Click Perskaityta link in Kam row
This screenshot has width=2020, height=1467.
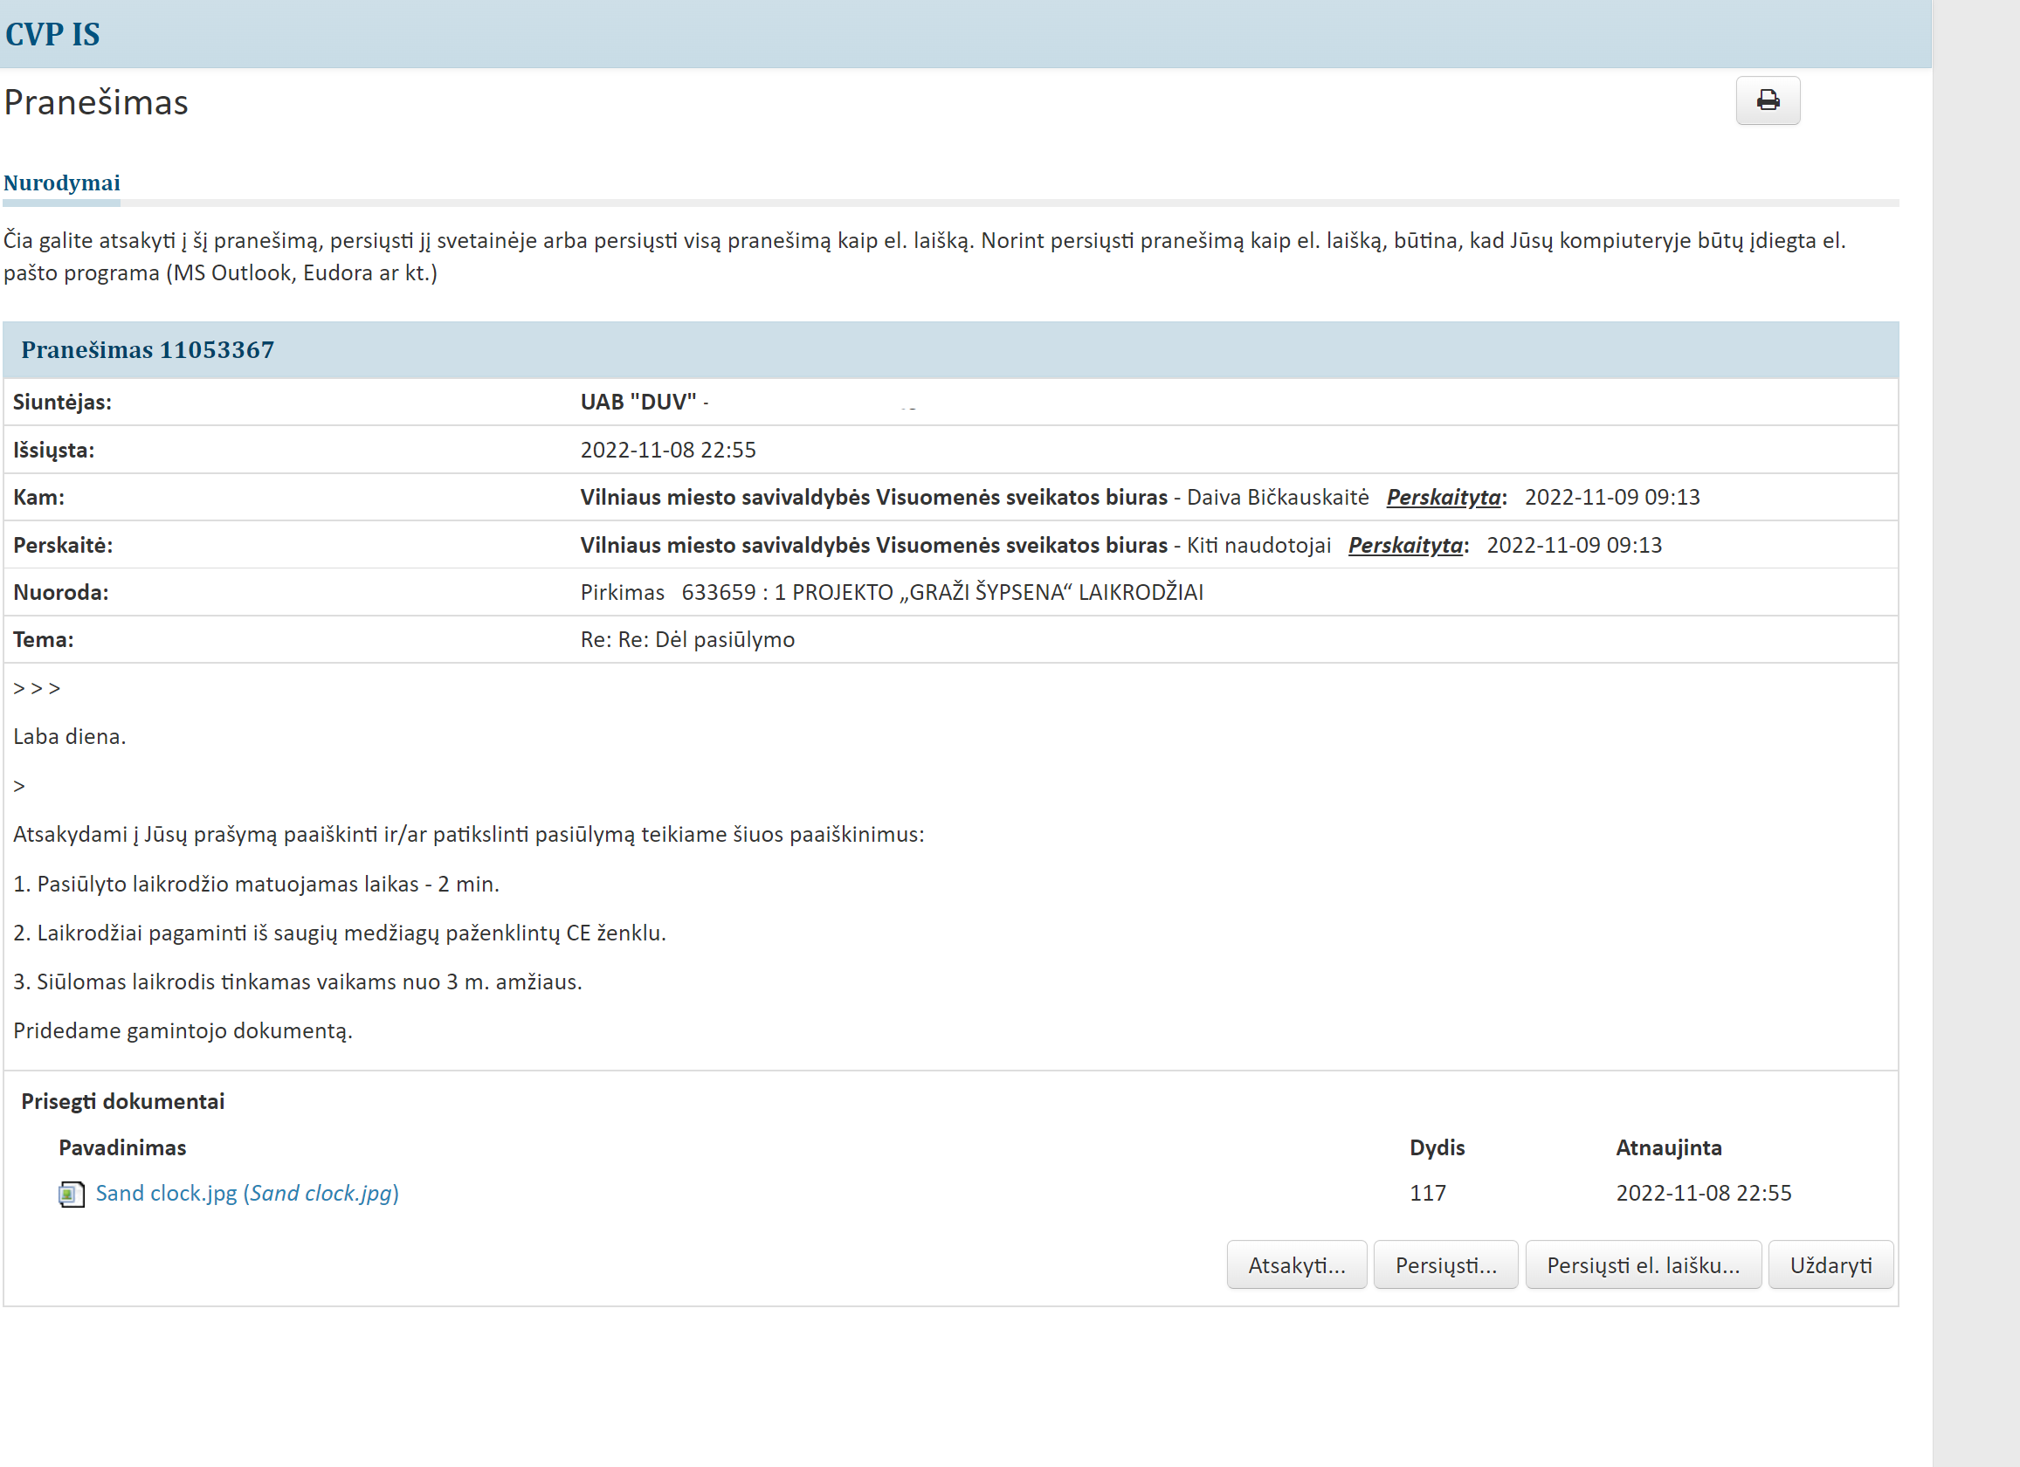[x=1443, y=497]
